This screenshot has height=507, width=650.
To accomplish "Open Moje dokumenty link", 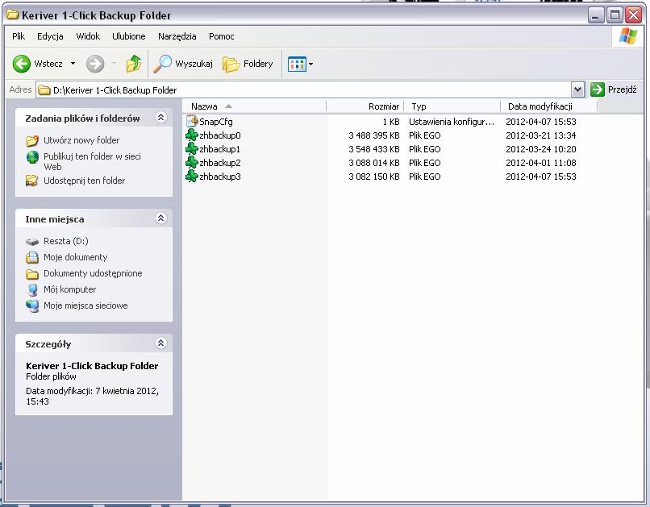I will pyautogui.click(x=76, y=257).
